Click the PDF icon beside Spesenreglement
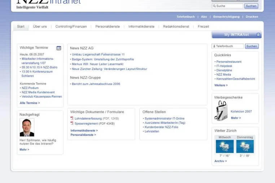Viewport: 275px width, 183px height. pos(72,123)
